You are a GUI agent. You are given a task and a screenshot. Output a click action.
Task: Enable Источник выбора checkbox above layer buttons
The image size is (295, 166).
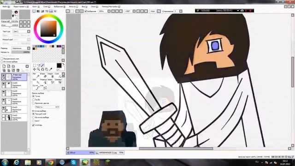pos(2,61)
